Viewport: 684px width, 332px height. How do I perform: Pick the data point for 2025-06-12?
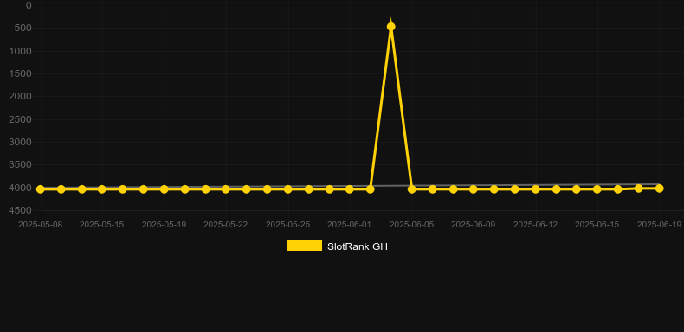[536, 189]
